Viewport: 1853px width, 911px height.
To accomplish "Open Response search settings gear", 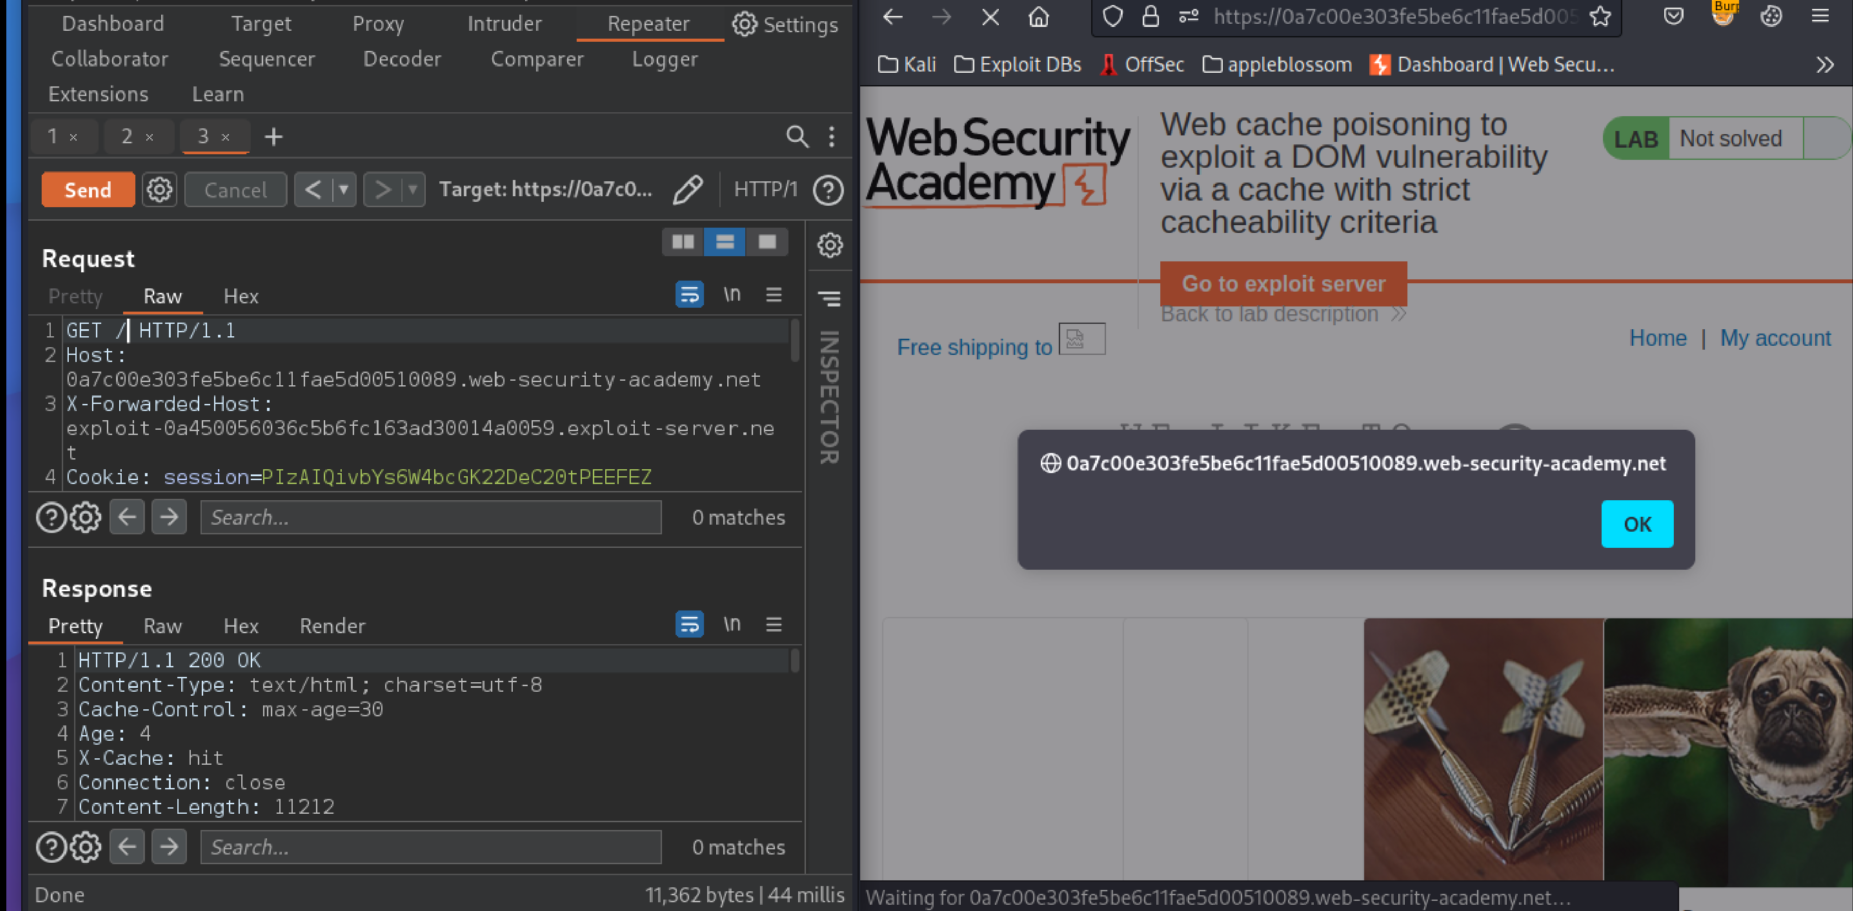I will tap(86, 848).
